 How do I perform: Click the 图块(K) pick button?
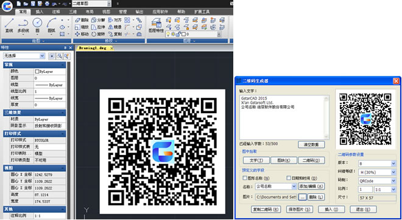coord(284,160)
